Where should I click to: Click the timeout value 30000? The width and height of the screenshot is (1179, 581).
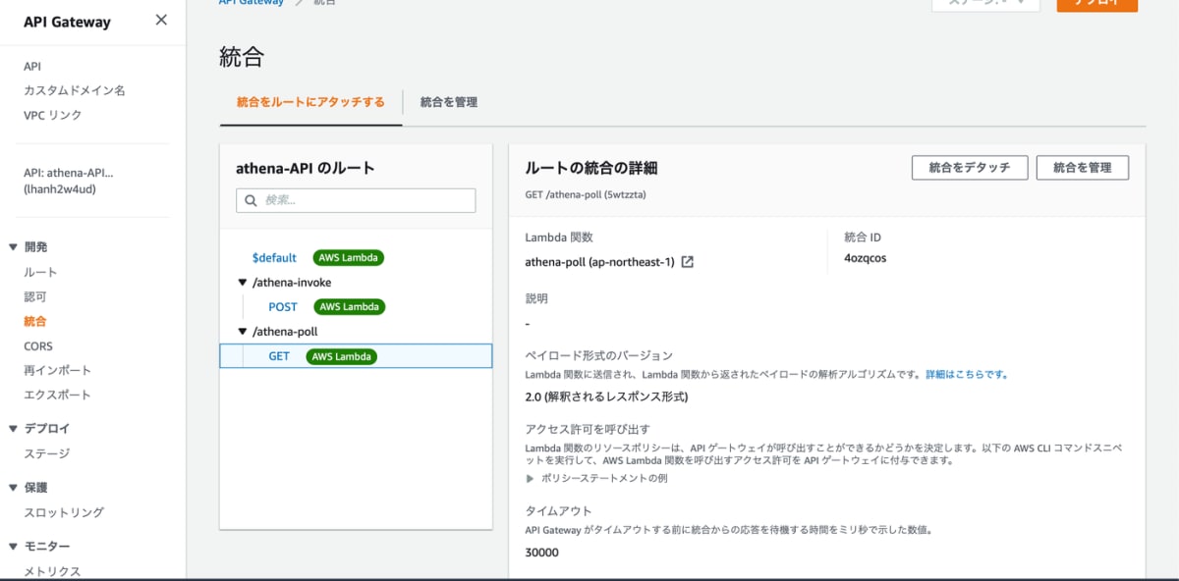tap(542, 553)
